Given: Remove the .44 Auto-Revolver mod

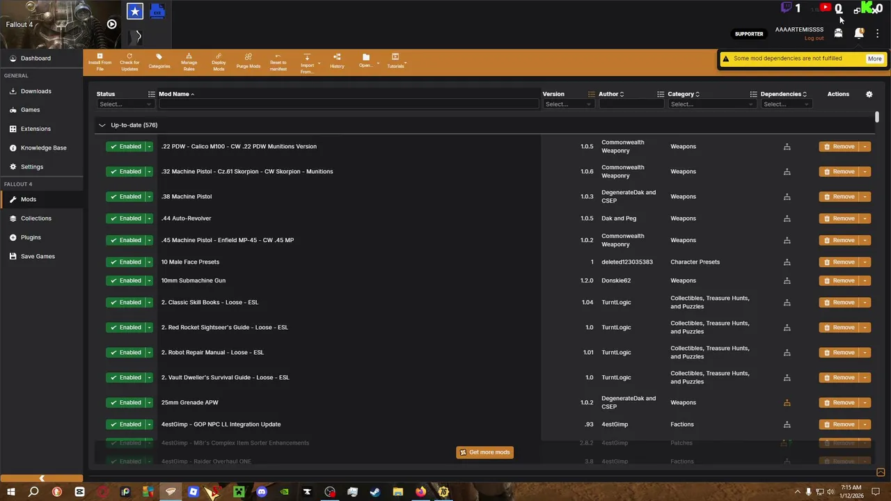Looking at the screenshot, I should [x=839, y=218].
